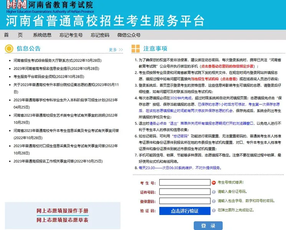The image size is (286, 230).
Task: Click the 河南省普通高校招生考生服务平台 banner title
Action: click(x=105, y=21)
